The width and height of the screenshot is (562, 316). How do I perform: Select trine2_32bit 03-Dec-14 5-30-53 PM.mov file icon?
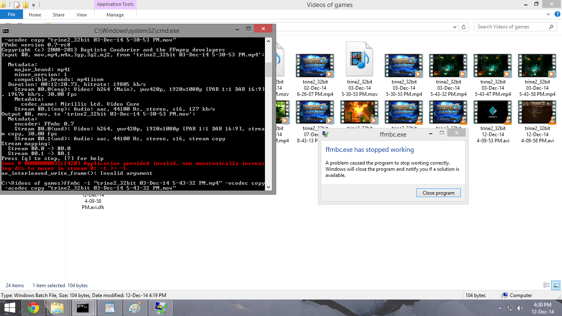tap(359, 60)
